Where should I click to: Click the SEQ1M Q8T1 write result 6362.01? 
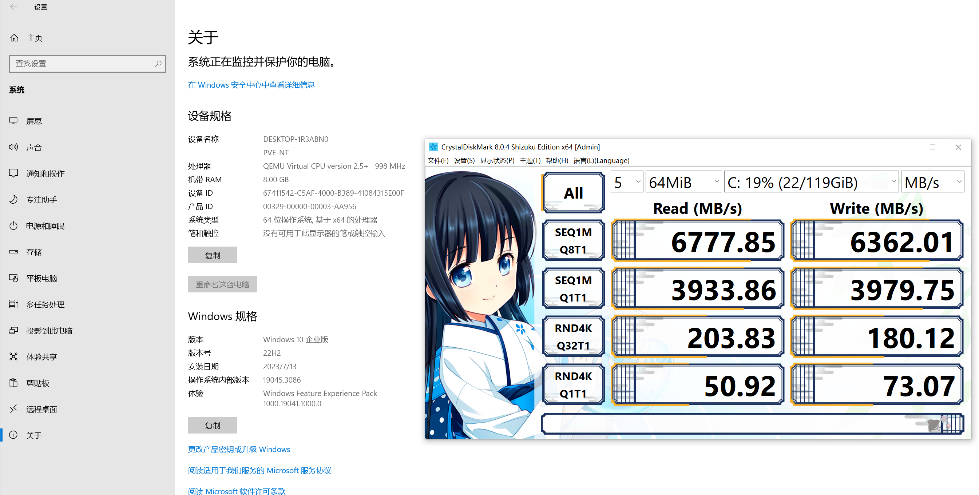point(876,241)
